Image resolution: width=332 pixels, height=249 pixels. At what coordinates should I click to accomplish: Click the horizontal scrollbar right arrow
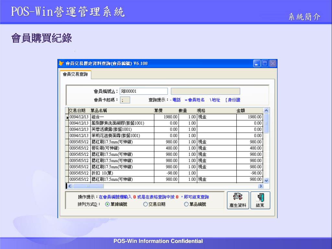261,186
